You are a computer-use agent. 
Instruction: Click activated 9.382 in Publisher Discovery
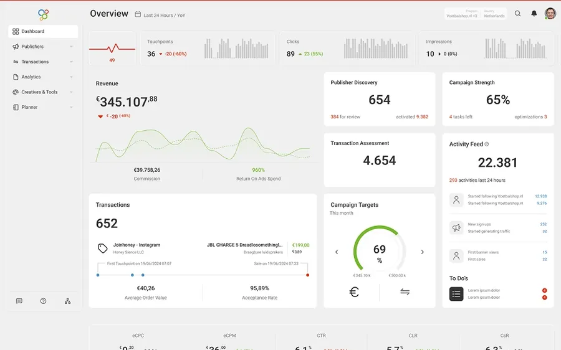tap(412, 117)
